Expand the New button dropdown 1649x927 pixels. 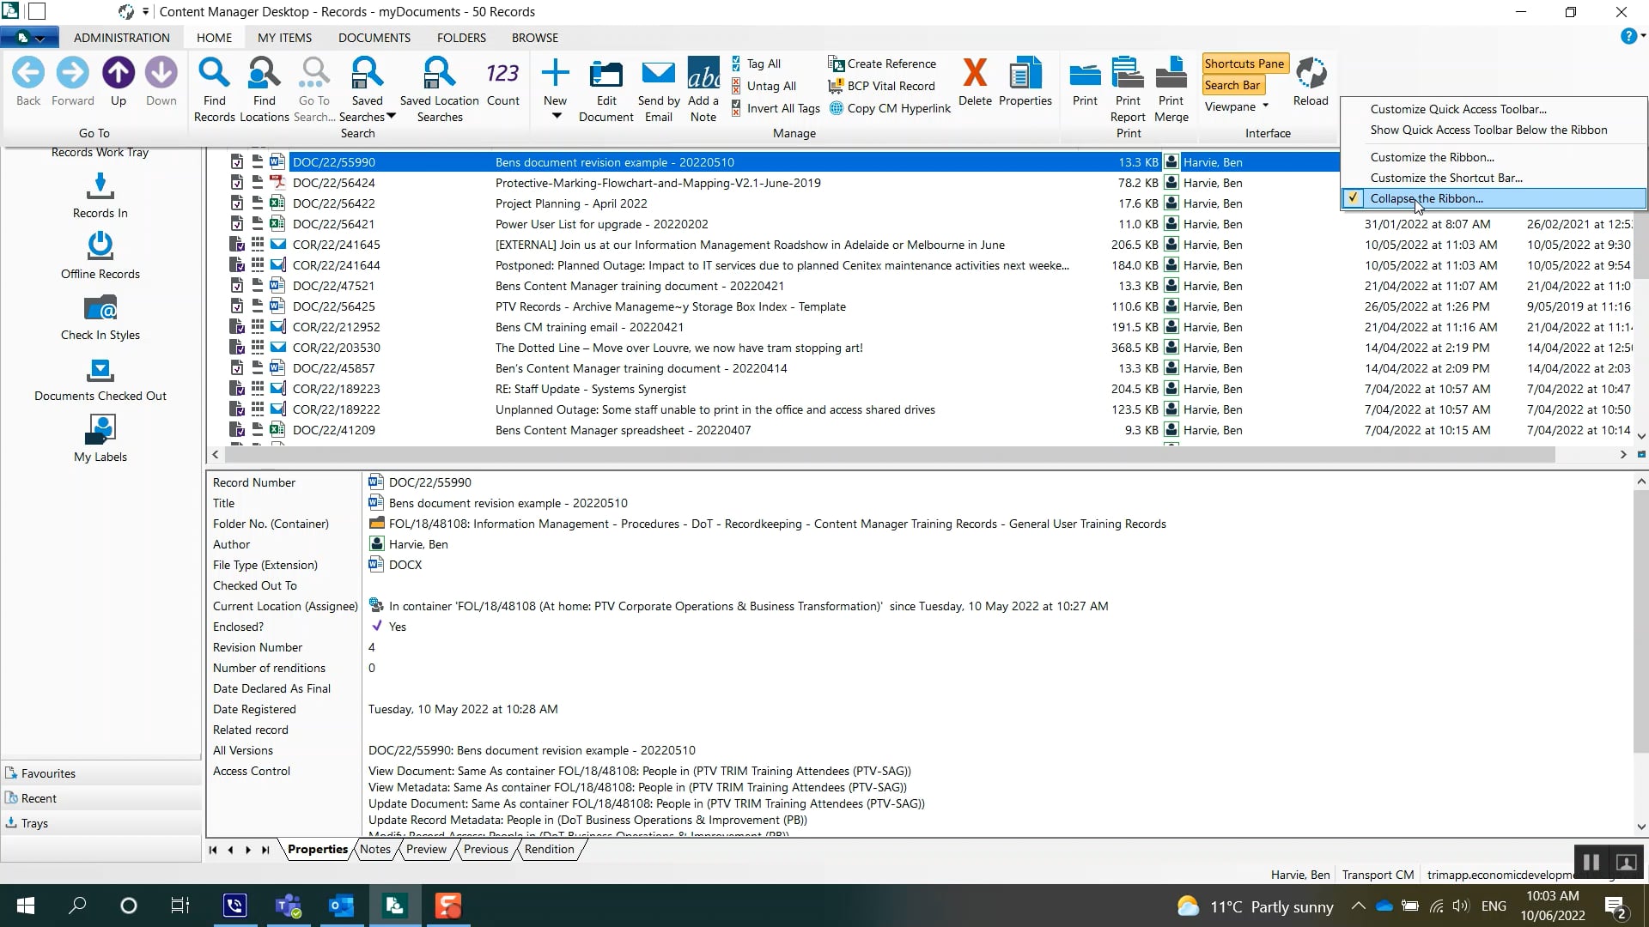tap(556, 112)
